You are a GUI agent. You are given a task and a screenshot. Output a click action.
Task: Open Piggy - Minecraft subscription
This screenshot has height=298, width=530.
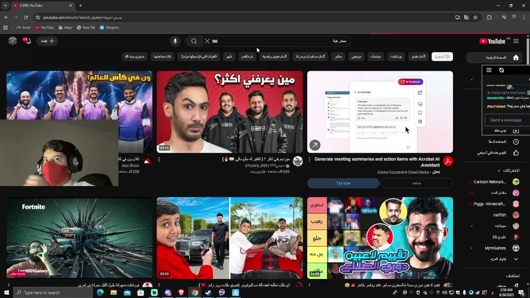tap(495, 204)
